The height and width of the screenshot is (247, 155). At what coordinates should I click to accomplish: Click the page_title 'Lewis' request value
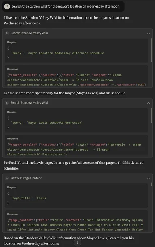pos(42,198)
